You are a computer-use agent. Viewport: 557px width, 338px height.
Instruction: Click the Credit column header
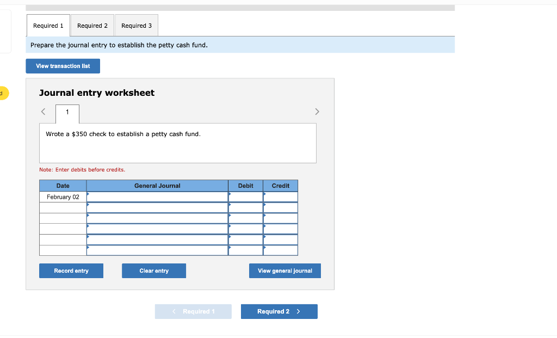(281, 186)
